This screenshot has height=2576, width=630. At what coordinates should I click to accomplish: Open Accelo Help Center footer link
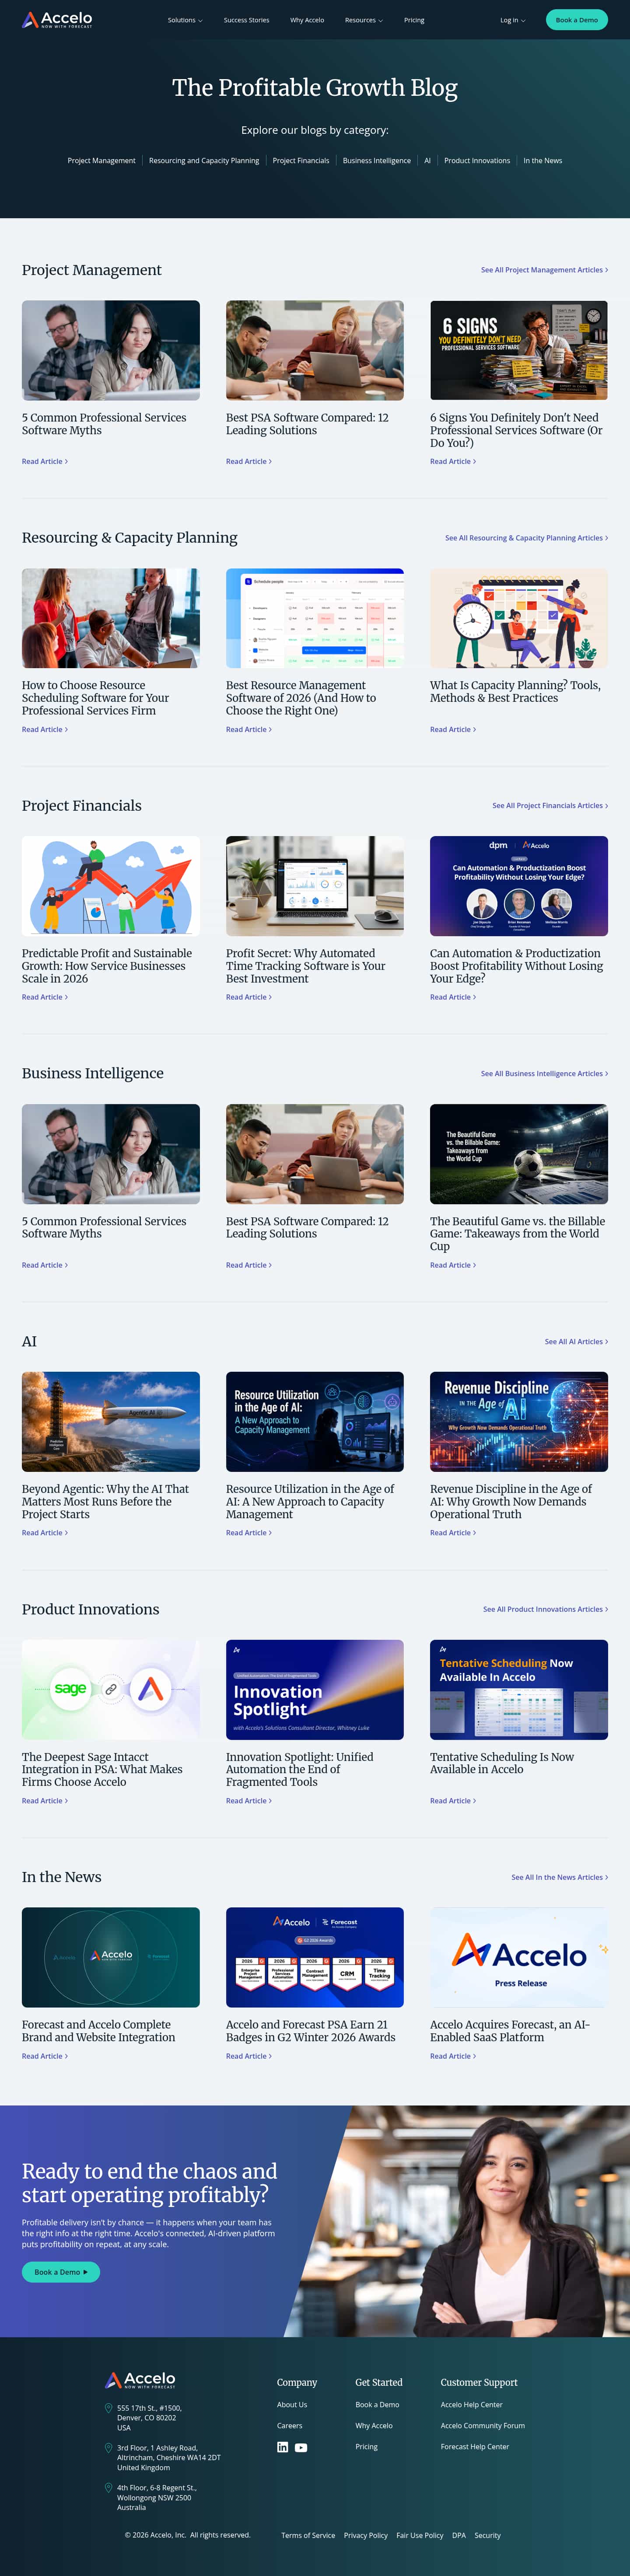pyautogui.click(x=472, y=2405)
